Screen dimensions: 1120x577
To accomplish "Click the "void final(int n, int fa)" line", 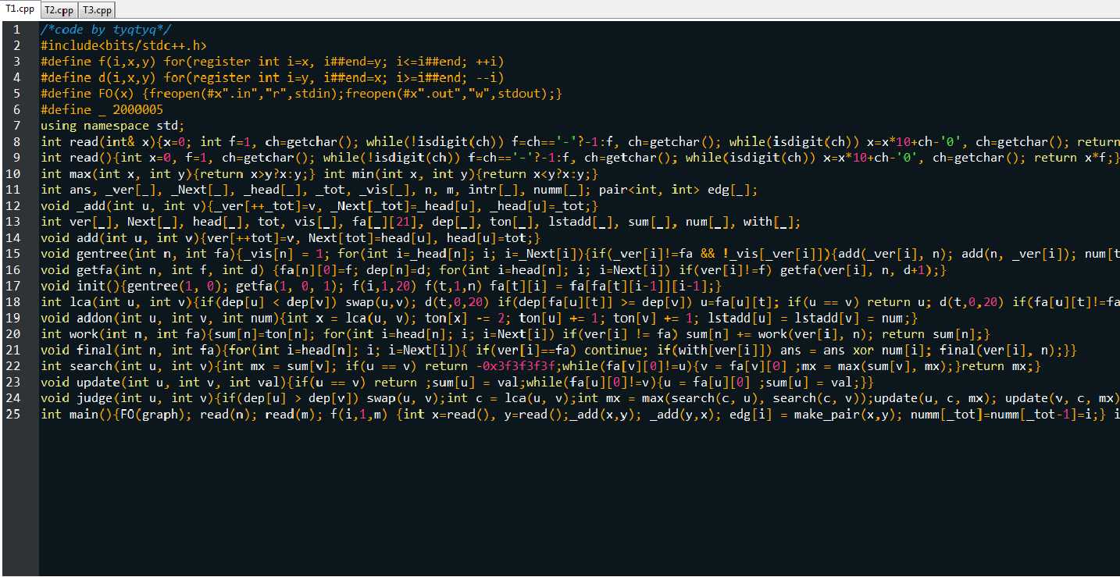I will point(558,350).
